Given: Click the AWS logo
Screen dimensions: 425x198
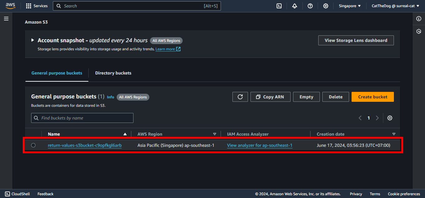Looking at the screenshot, I should pos(10,6).
